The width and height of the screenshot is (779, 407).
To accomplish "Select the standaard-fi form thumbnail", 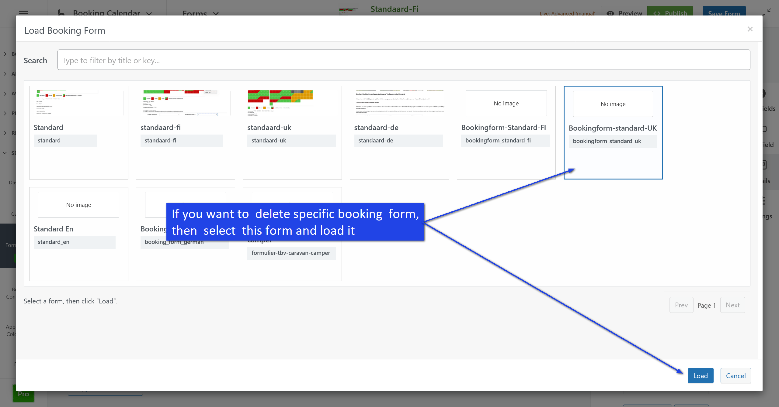I will (185, 104).
